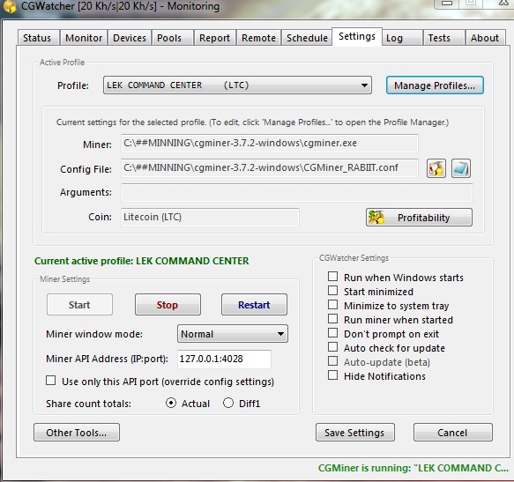This screenshot has width=514, height=482.
Task: Check Minimize to system tray option
Action: (332, 305)
